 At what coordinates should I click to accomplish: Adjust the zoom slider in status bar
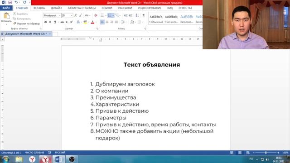[266, 153]
